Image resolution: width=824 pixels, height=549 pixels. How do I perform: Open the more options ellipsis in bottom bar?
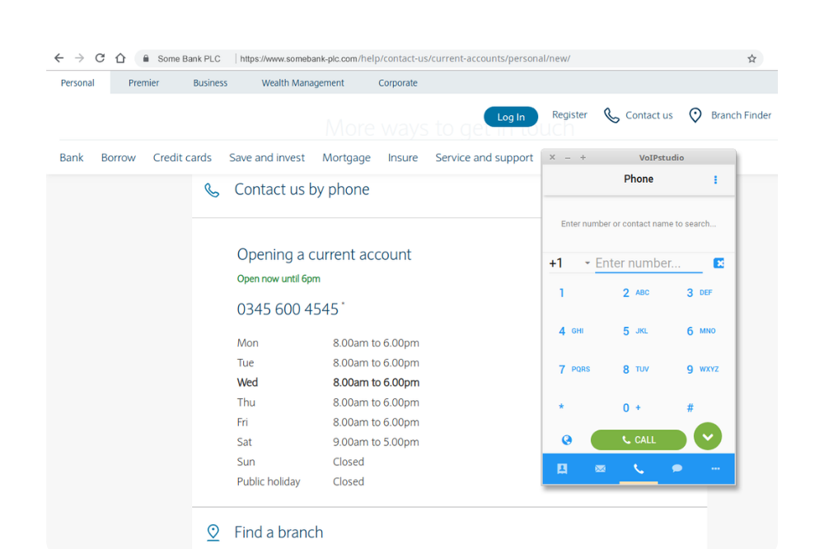point(715,468)
